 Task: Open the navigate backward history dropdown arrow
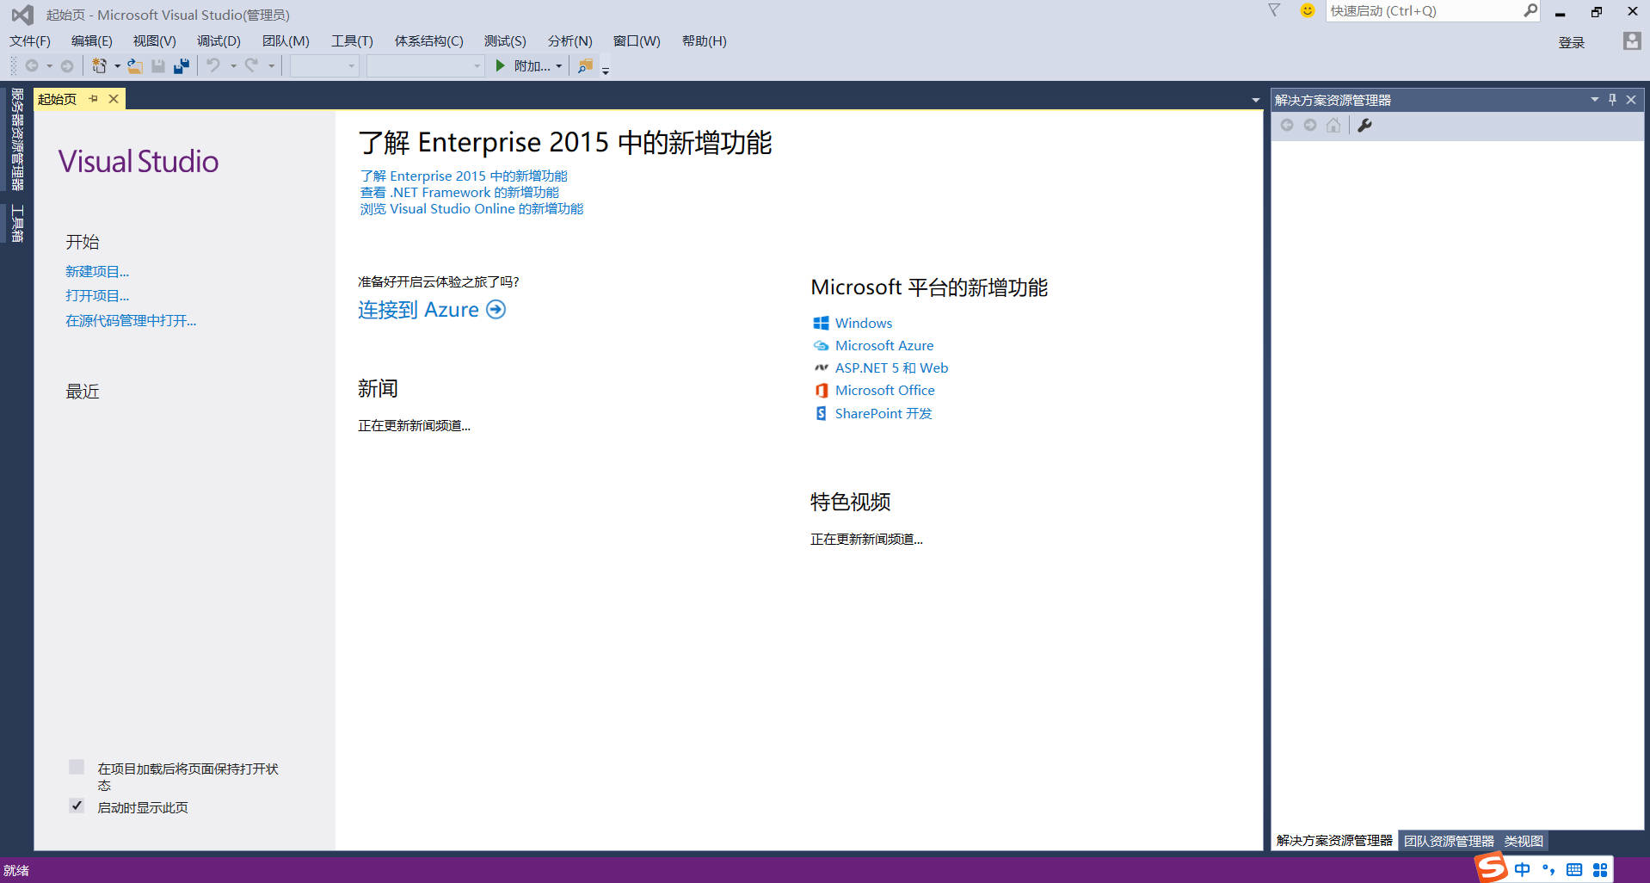click(x=49, y=66)
